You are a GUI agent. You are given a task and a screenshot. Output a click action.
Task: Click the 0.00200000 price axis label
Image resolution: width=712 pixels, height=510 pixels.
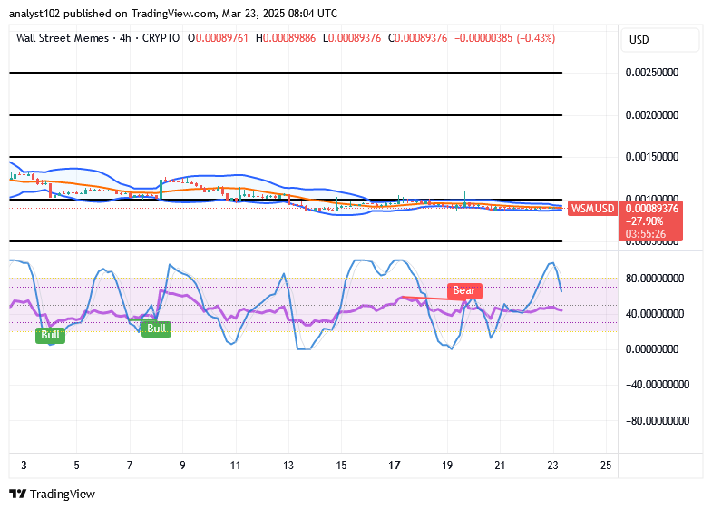coord(652,115)
